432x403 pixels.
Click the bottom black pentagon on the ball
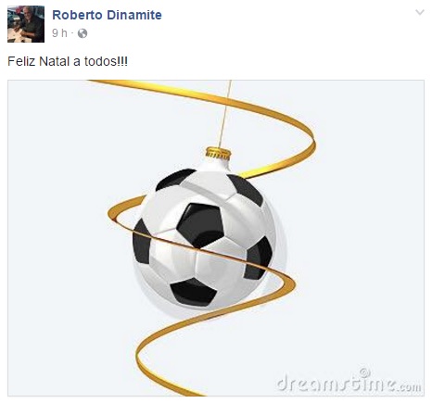194,292
